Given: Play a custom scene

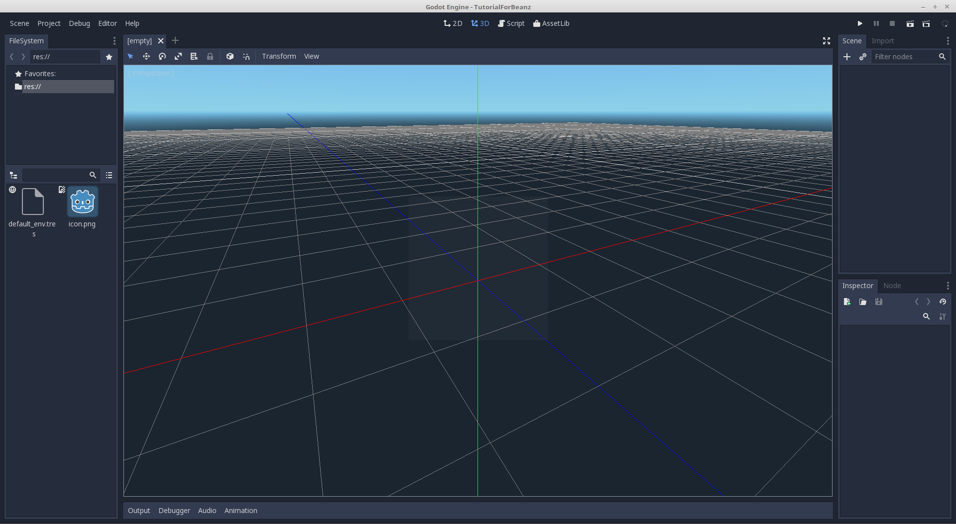Looking at the screenshot, I should 926,23.
